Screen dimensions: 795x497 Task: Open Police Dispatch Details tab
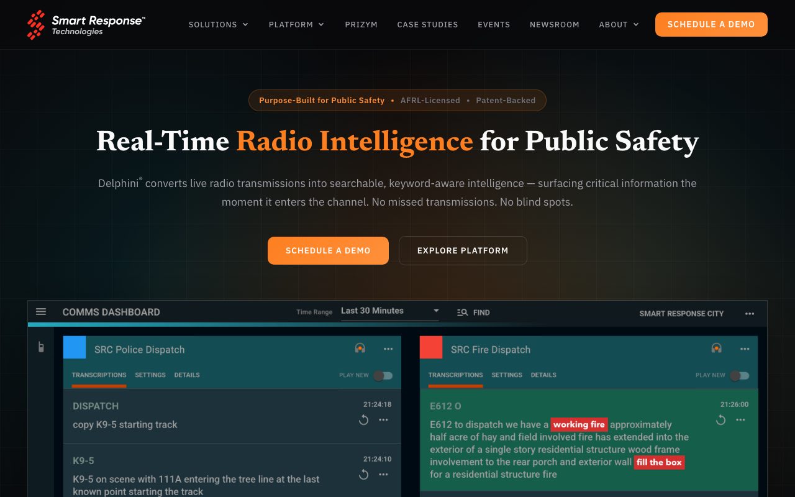pos(187,375)
